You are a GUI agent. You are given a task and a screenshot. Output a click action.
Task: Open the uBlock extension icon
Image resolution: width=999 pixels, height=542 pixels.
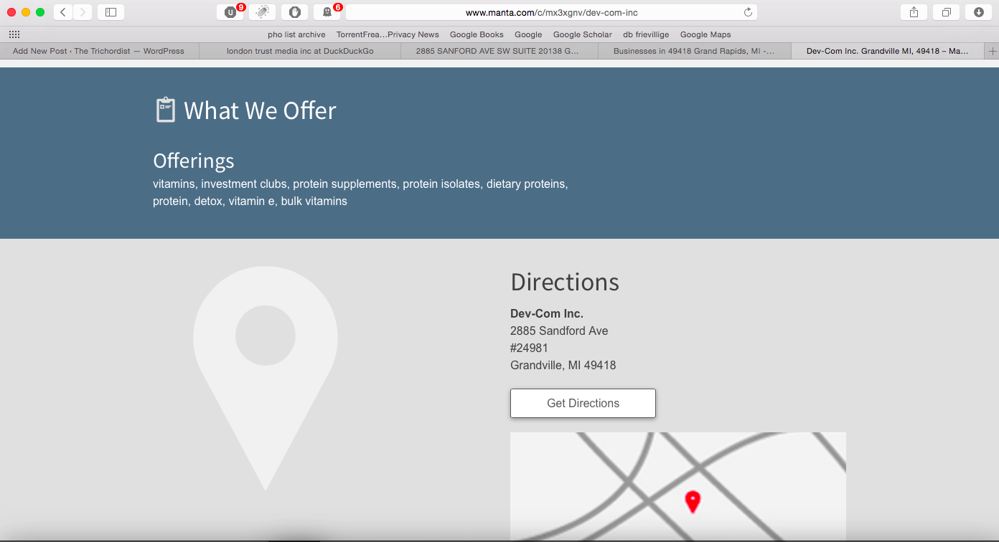click(230, 12)
